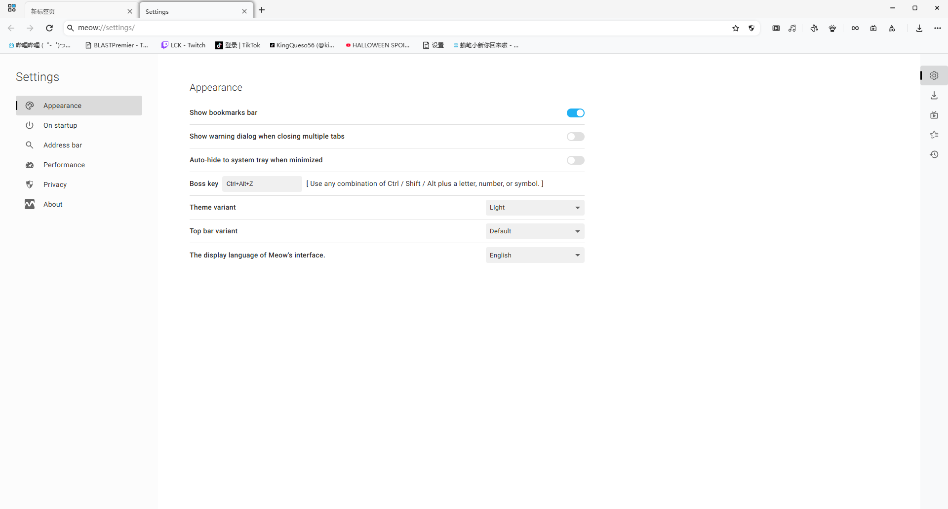Open the Bookmarks panel in the sidebar
The height and width of the screenshot is (509, 948).
(934, 135)
